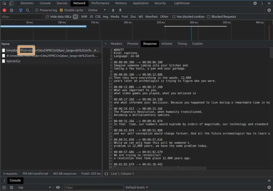Filter requests by Other

pyautogui.click(x=164, y=17)
